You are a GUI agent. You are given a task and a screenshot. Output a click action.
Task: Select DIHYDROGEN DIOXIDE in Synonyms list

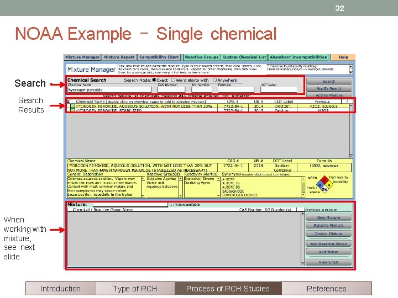coord(240,195)
